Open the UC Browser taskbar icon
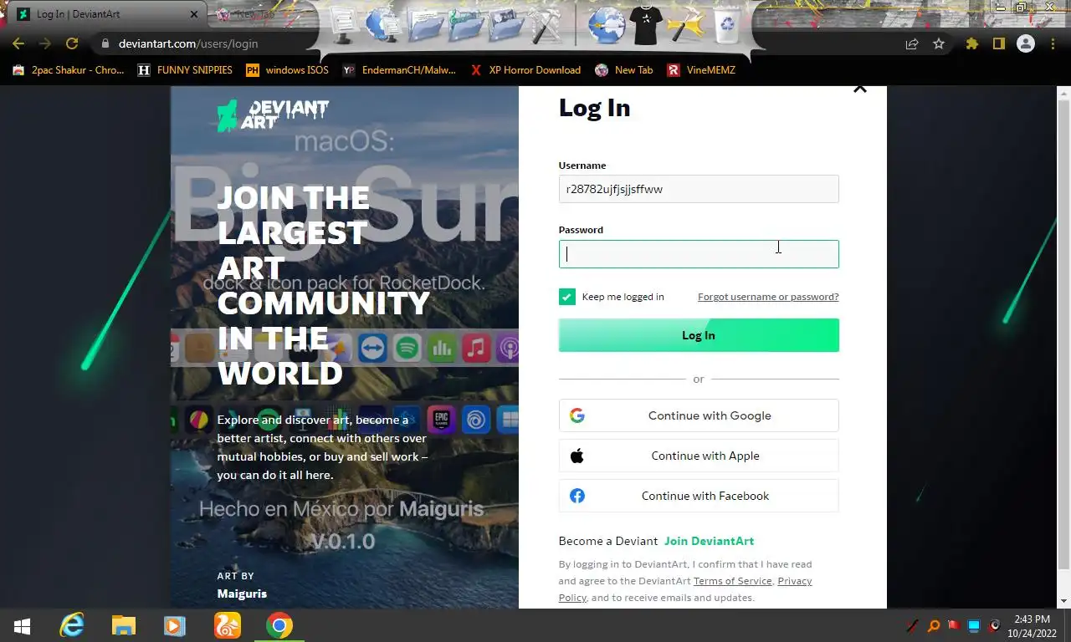 [227, 625]
